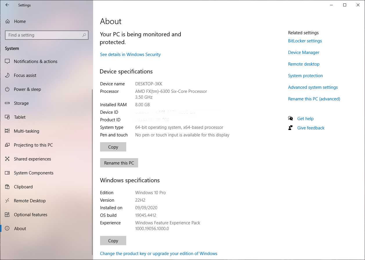Minimize the Settings window
This screenshot has height=260, width=365.
click(x=331, y=5)
